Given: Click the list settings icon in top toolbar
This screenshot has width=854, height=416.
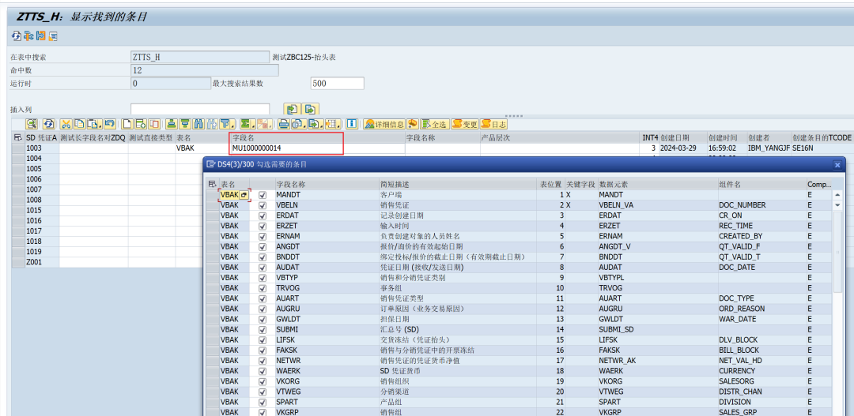Looking at the screenshot, I should pos(53,36).
